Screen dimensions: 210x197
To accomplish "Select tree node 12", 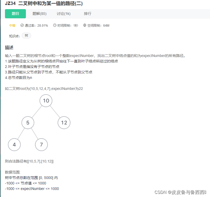I will (64, 123).
